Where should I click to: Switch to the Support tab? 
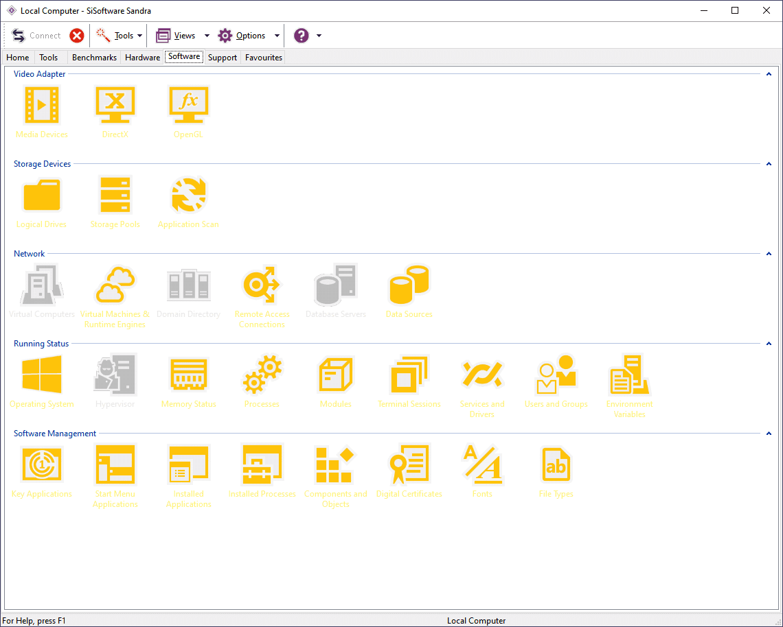[x=223, y=58]
